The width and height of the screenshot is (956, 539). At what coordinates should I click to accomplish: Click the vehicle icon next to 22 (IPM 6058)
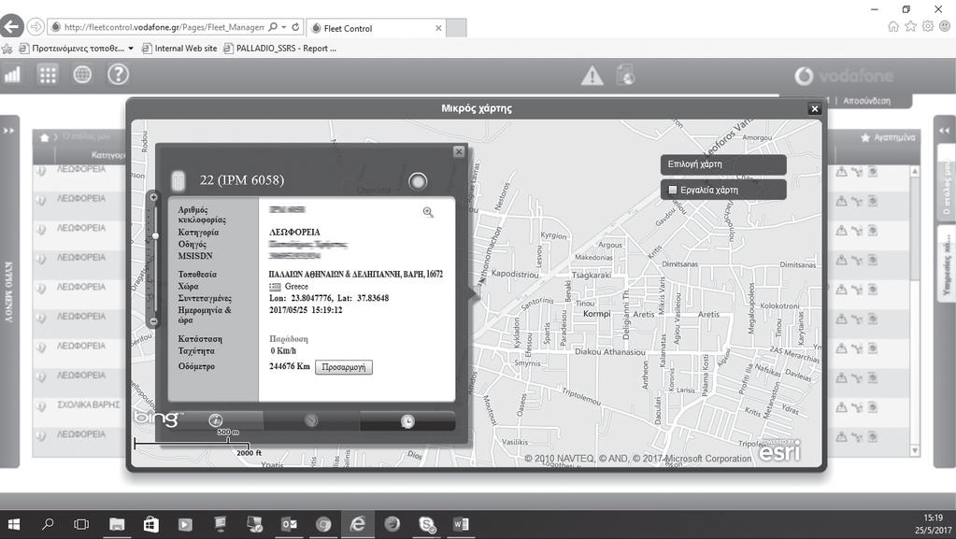(178, 180)
